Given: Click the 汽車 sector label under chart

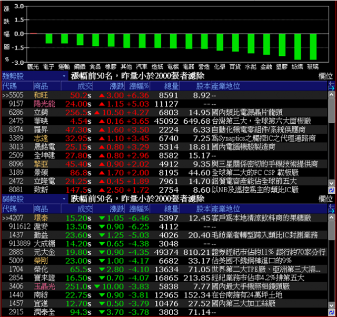Looking at the screenshot, I should click(142, 67).
